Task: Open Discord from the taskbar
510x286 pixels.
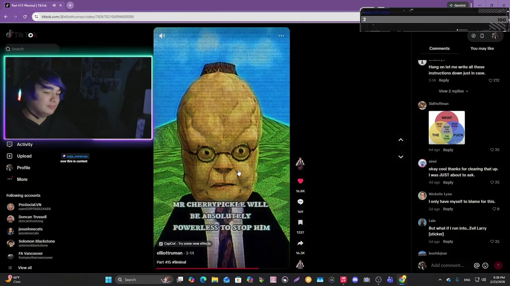Action: click(x=355, y=280)
